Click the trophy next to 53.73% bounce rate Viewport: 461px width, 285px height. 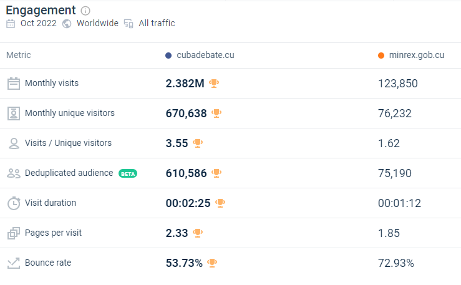pyautogui.click(x=212, y=263)
